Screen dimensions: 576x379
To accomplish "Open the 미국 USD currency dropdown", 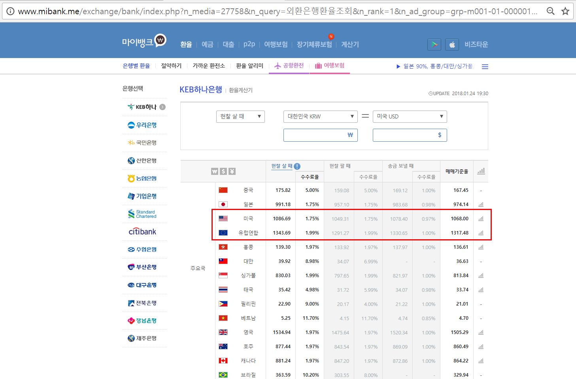I will pyautogui.click(x=410, y=116).
